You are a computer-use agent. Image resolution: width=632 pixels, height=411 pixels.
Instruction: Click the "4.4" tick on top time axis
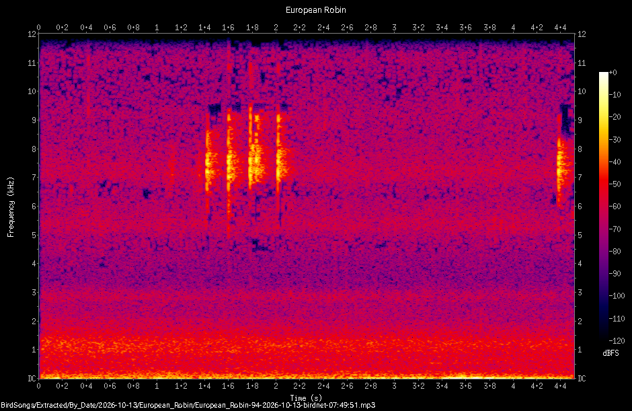(560, 28)
